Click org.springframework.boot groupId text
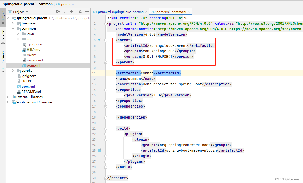303x183 pixels. 185,145
